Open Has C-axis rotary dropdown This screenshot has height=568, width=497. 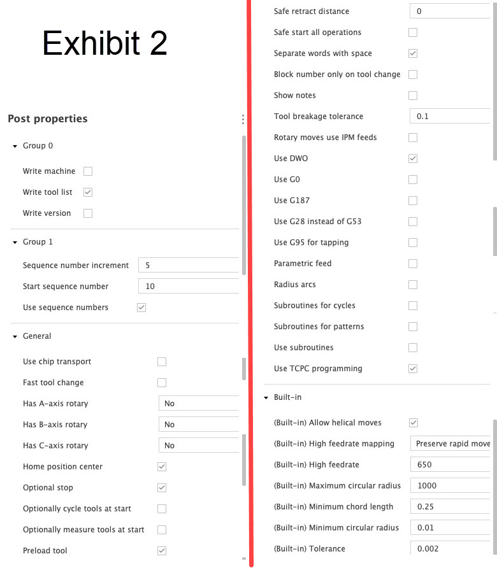(x=199, y=446)
